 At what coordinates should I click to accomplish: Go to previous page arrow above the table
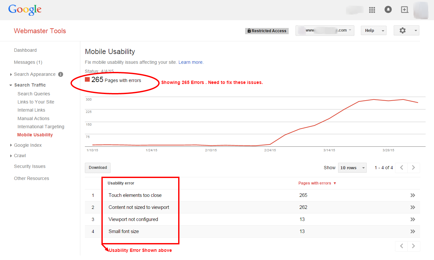(402, 168)
